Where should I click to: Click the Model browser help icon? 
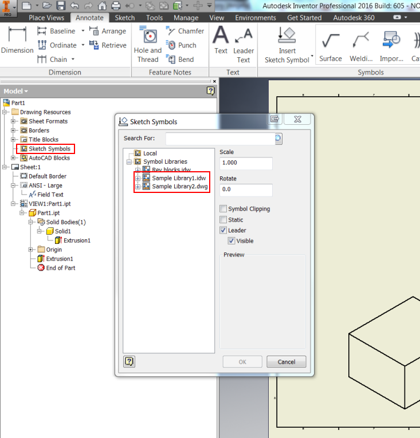coord(210,91)
